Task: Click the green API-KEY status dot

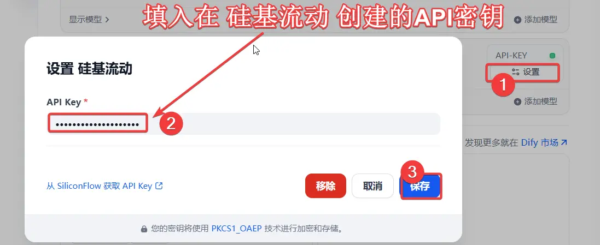Action: tap(552, 56)
